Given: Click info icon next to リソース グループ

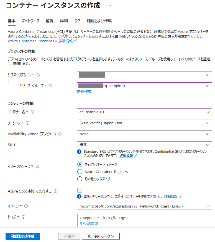Looking at the screenshot, I should (50, 86).
